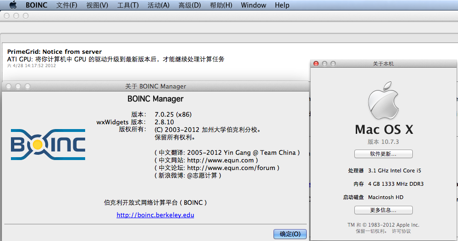Close the 关于本机 window
458x241 pixels.
tap(316, 63)
